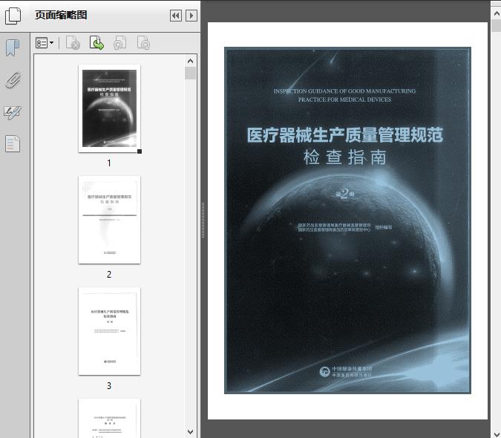
Task: Select the partially visible fourth page thumbnail
Action: tap(109, 418)
